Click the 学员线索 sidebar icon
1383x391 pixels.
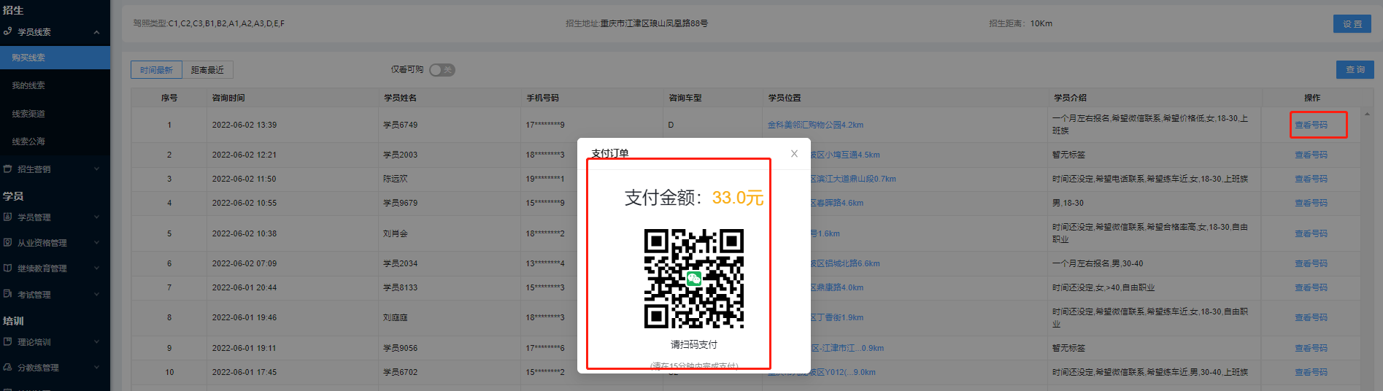[x=7, y=31]
